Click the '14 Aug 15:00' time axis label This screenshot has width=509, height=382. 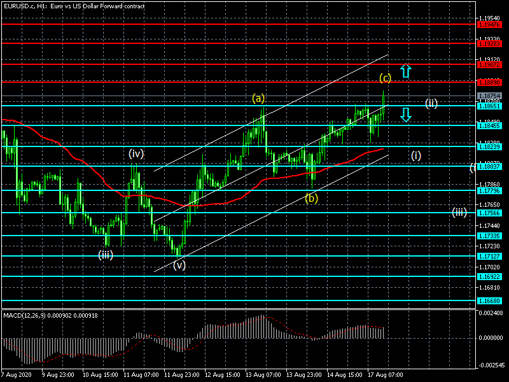[x=345, y=374]
